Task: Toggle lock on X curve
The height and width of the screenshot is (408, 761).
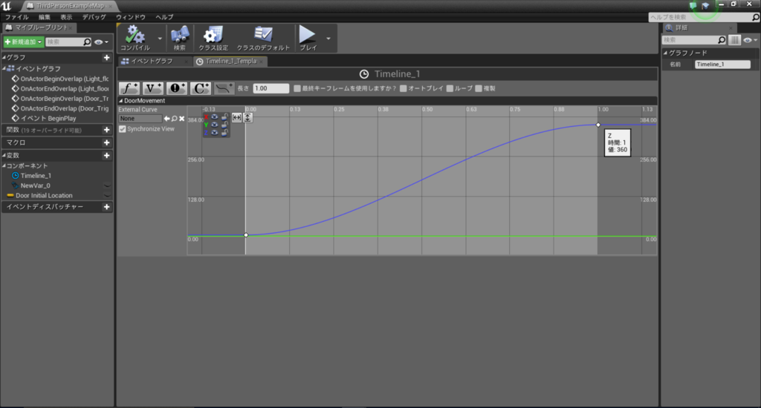Action: pos(224,116)
